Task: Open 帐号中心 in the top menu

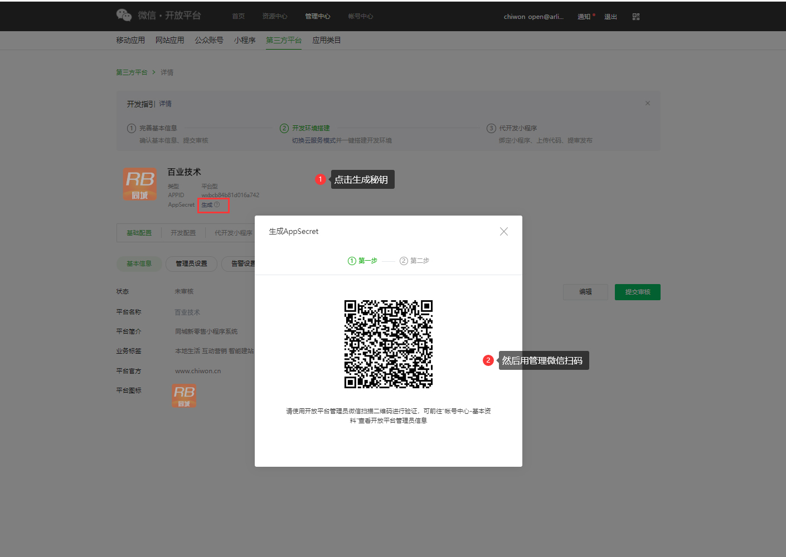Action: tap(360, 17)
